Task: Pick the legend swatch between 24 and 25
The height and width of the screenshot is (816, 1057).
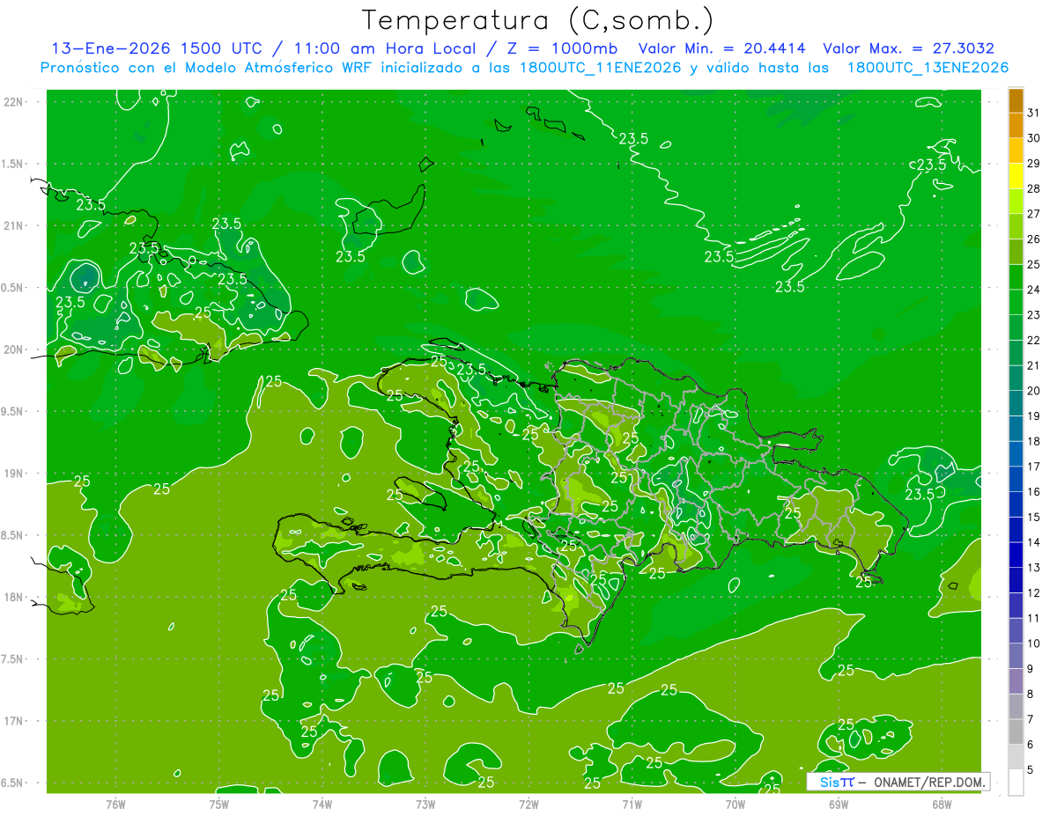Action: [1016, 277]
